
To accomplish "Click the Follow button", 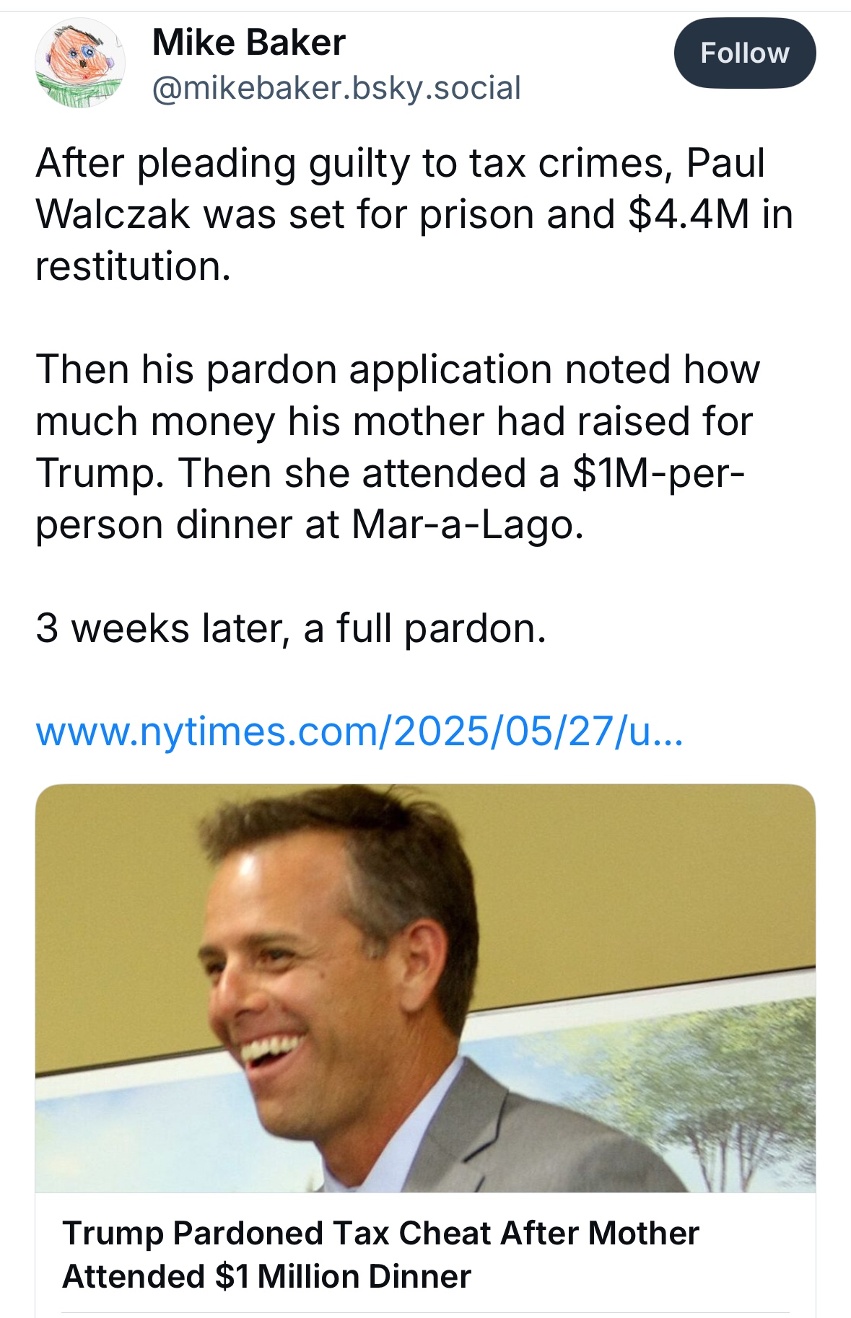I will point(744,53).
